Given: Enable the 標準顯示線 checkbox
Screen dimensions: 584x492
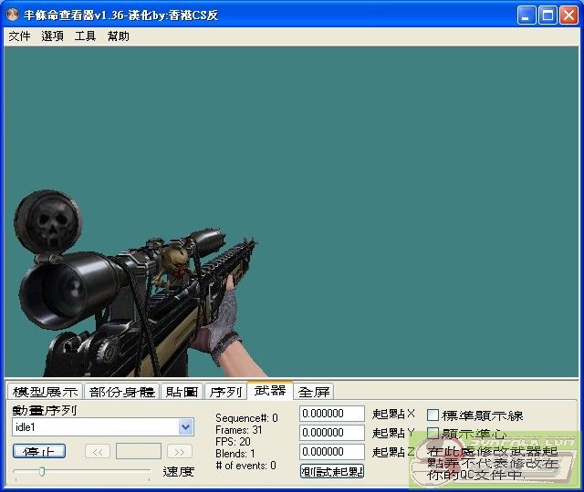Looking at the screenshot, I should [x=433, y=415].
